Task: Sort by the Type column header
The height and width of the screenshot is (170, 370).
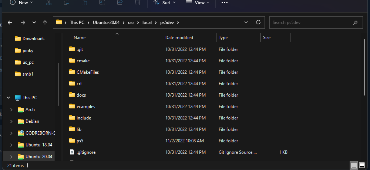Action: (x=223, y=38)
